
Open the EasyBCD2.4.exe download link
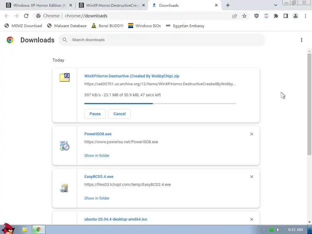pyautogui.click(x=99, y=176)
